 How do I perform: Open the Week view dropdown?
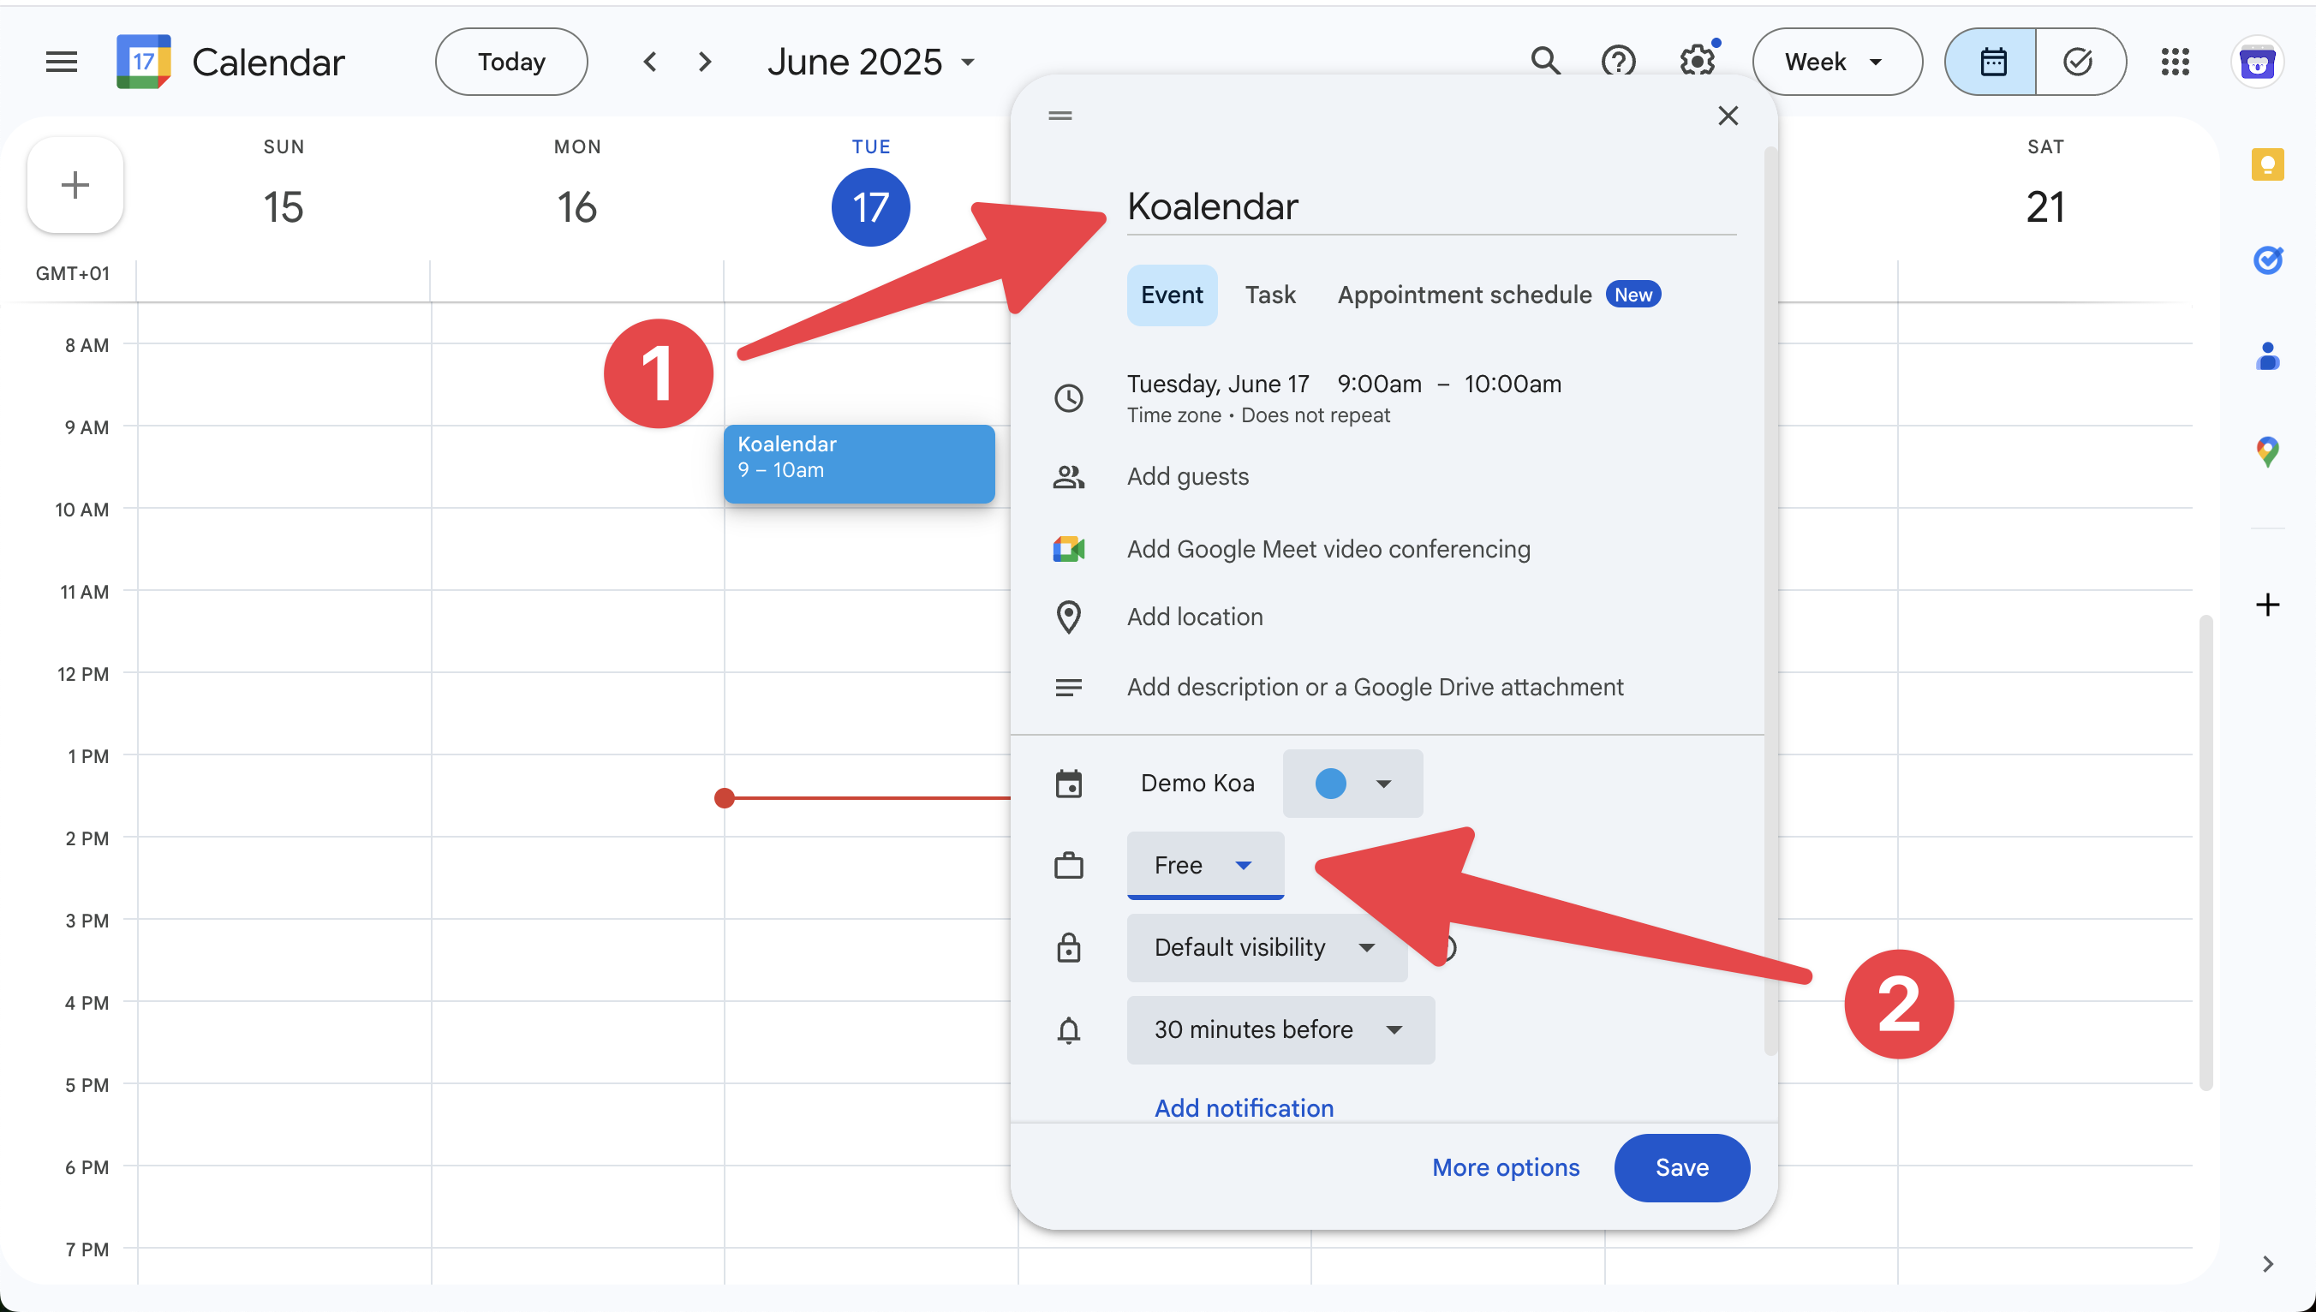(x=1836, y=63)
